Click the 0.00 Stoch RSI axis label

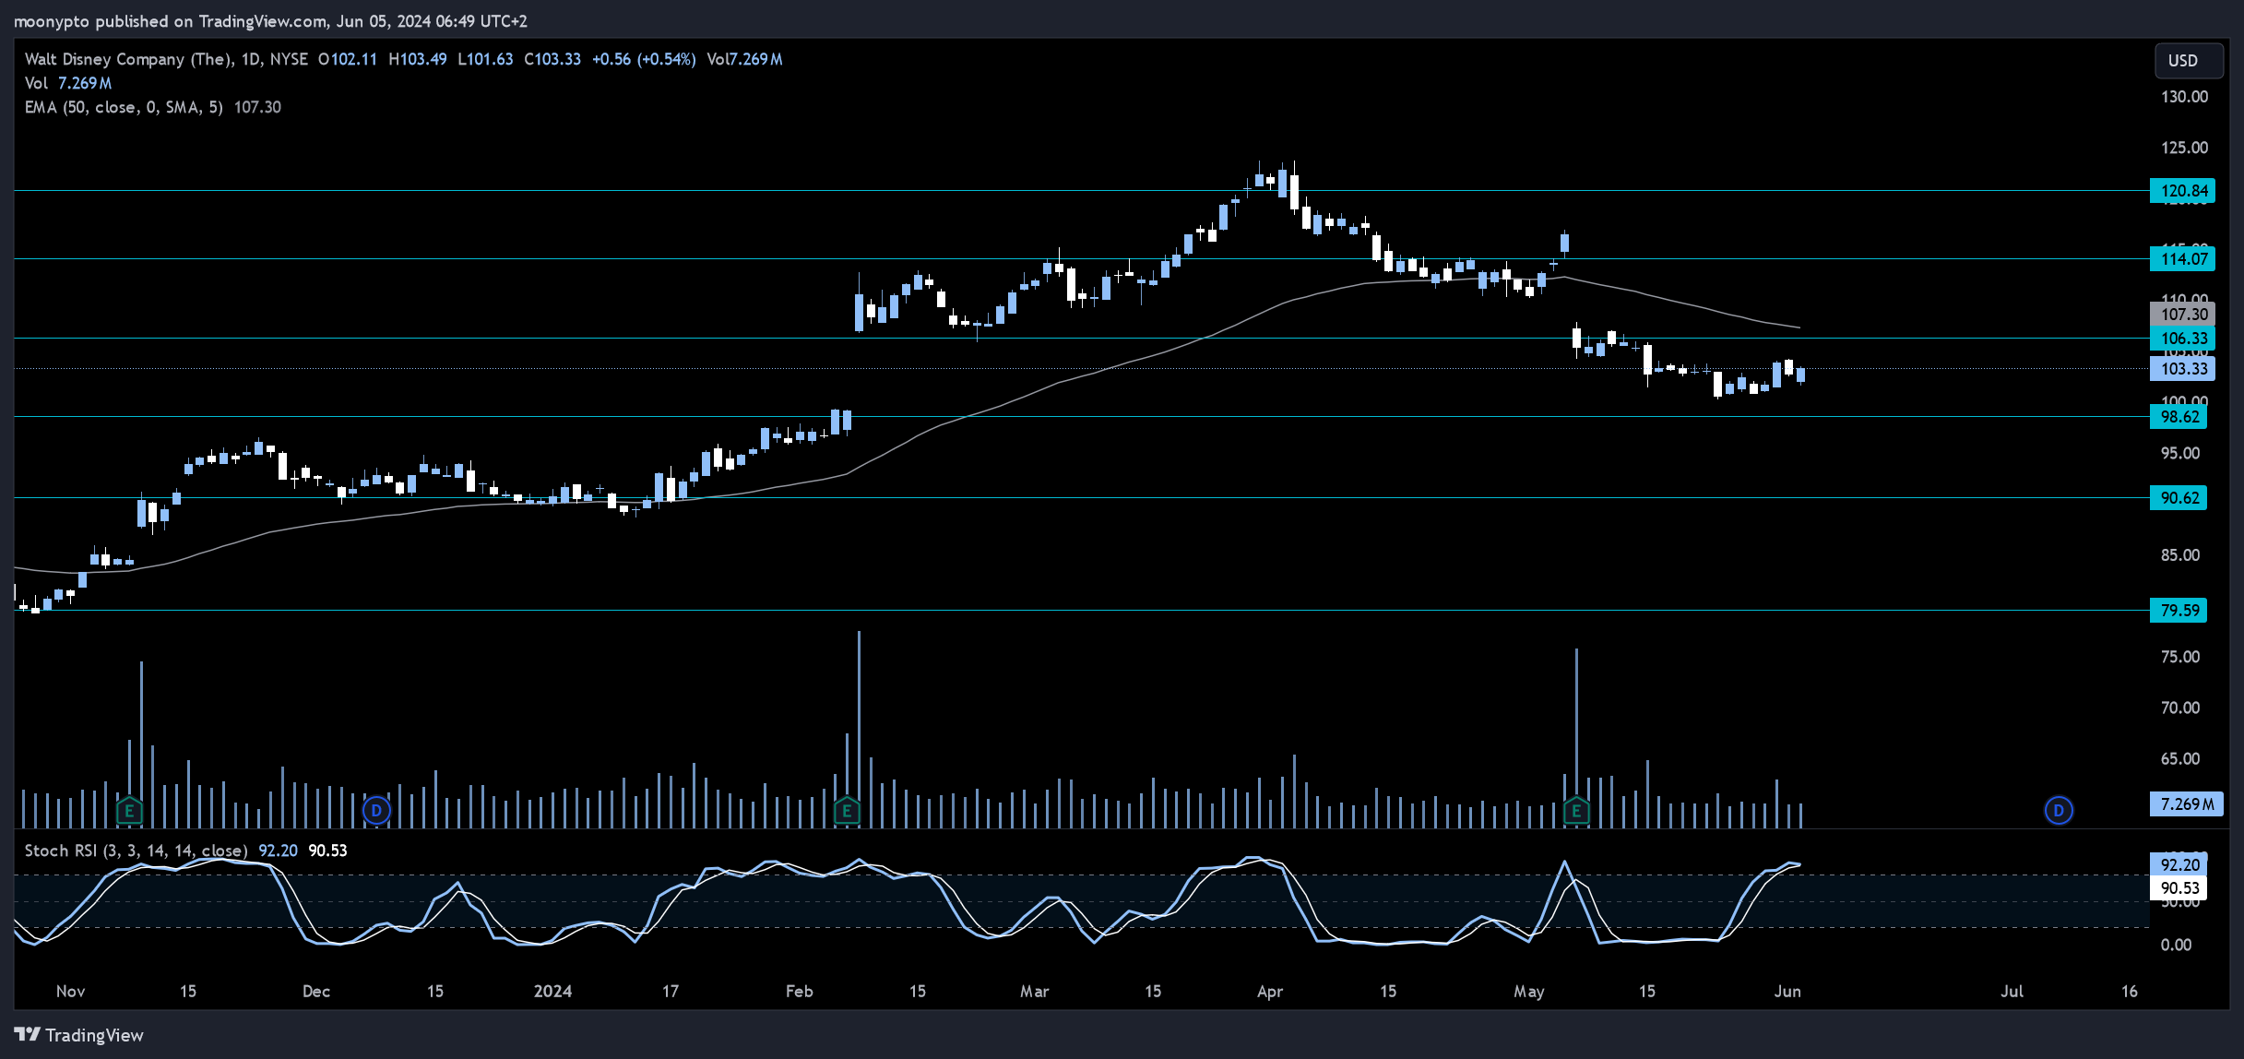(x=2176, y=945)
